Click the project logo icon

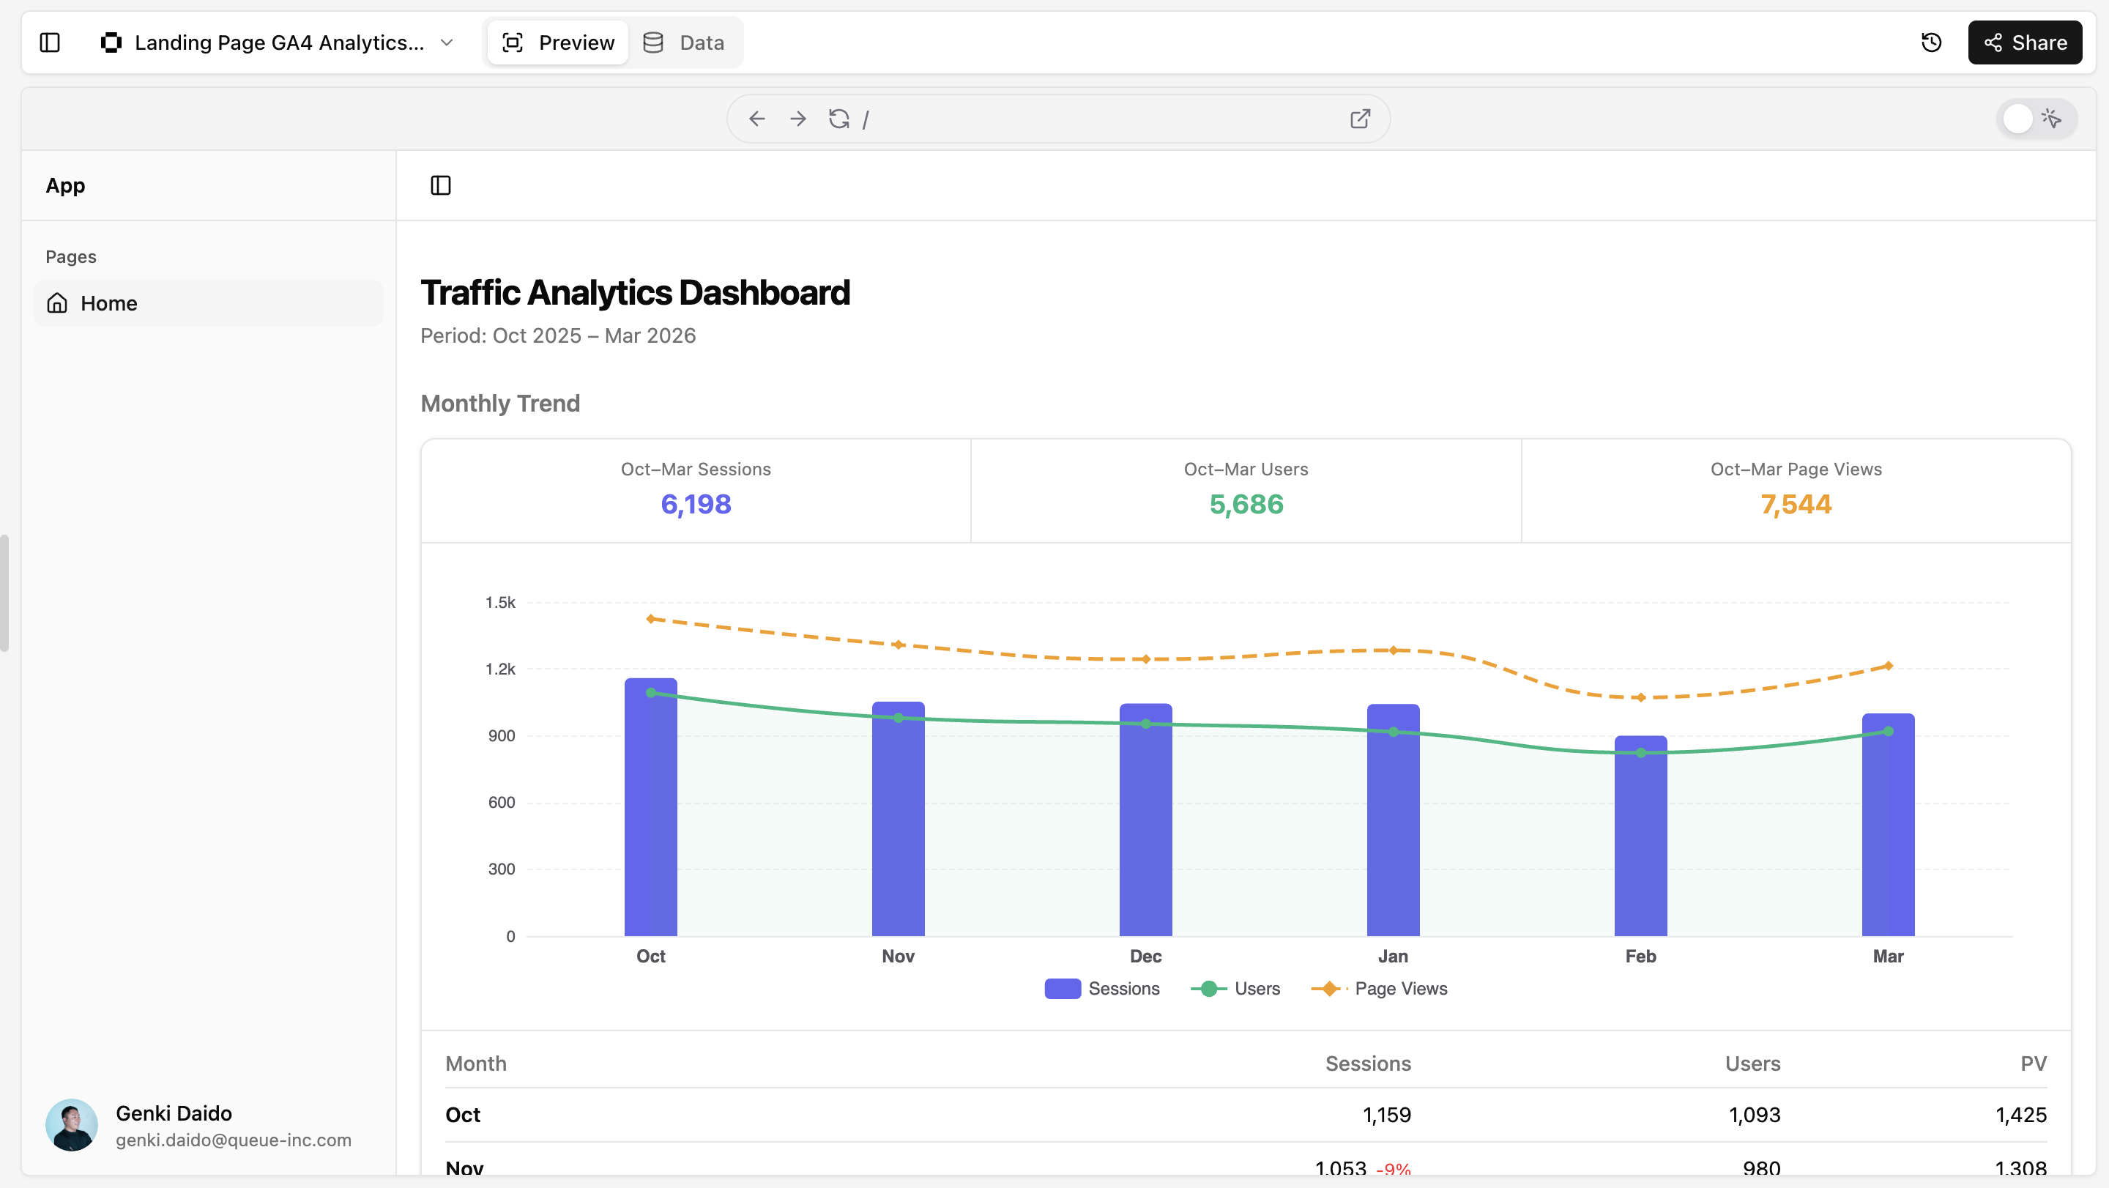click(x=111, y=42)
